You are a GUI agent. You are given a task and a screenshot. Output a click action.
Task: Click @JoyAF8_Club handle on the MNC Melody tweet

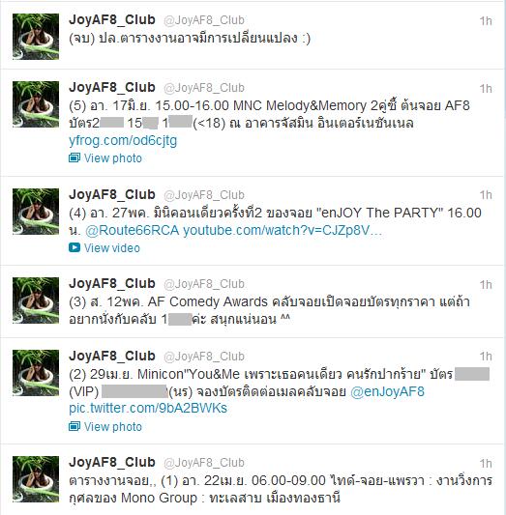coord(204,88)
